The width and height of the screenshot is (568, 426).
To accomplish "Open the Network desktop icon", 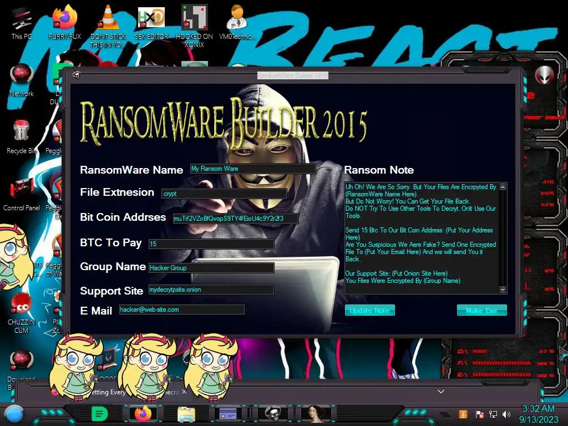I will pyautogui.click(x=22, y=80).
